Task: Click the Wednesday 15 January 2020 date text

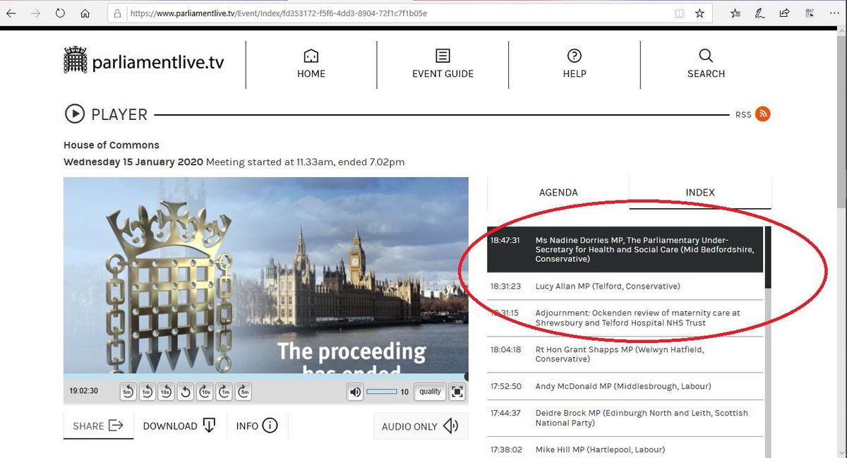Action: pos(133,162)
